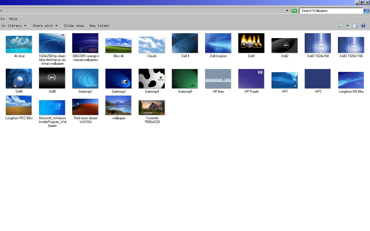Select the Dell3 1920x1166 thumbnail
Screen dimensions: 370x231
tap(351, 45)
